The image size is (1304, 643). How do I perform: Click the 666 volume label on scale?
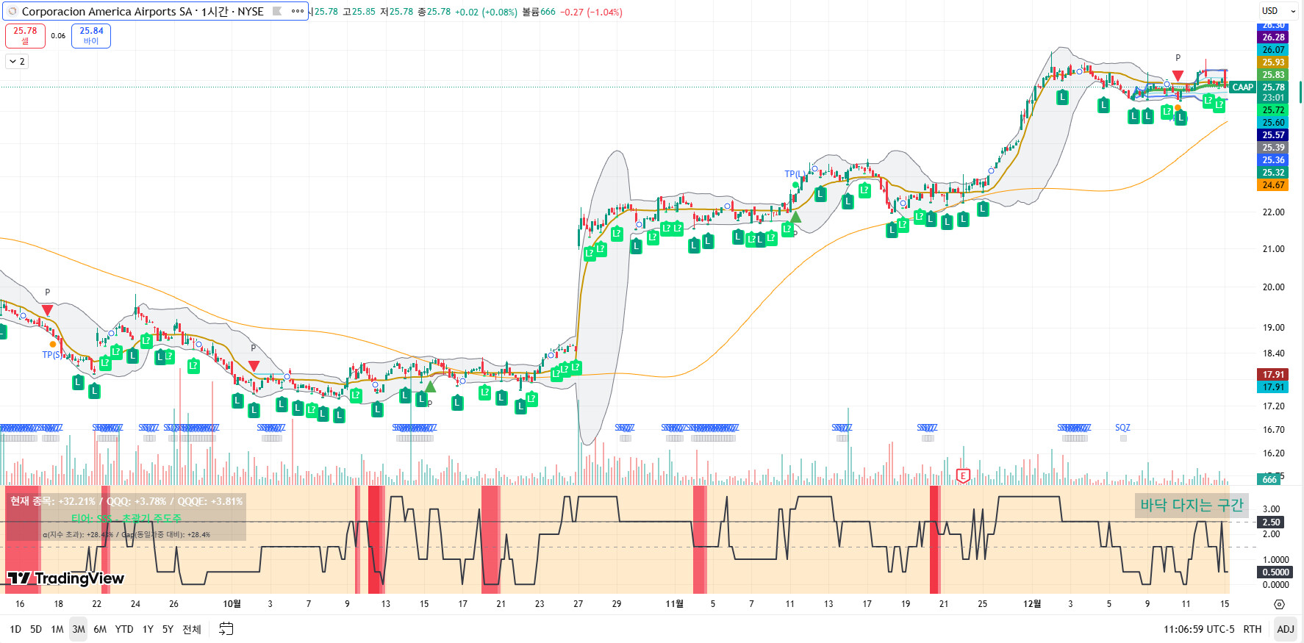pos(1269,480)
